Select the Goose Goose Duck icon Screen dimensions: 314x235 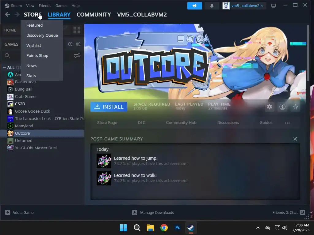[10, 111]
